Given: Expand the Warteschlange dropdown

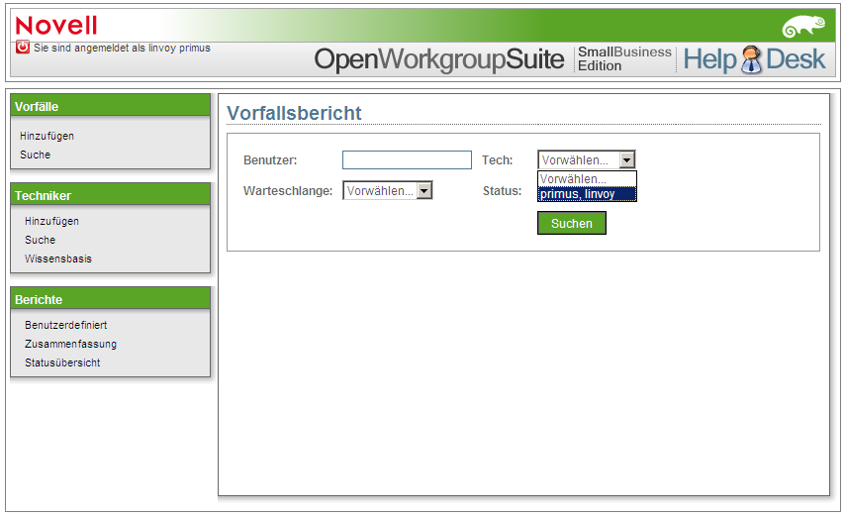Looking at the screenshot, I should click(424, 191).
